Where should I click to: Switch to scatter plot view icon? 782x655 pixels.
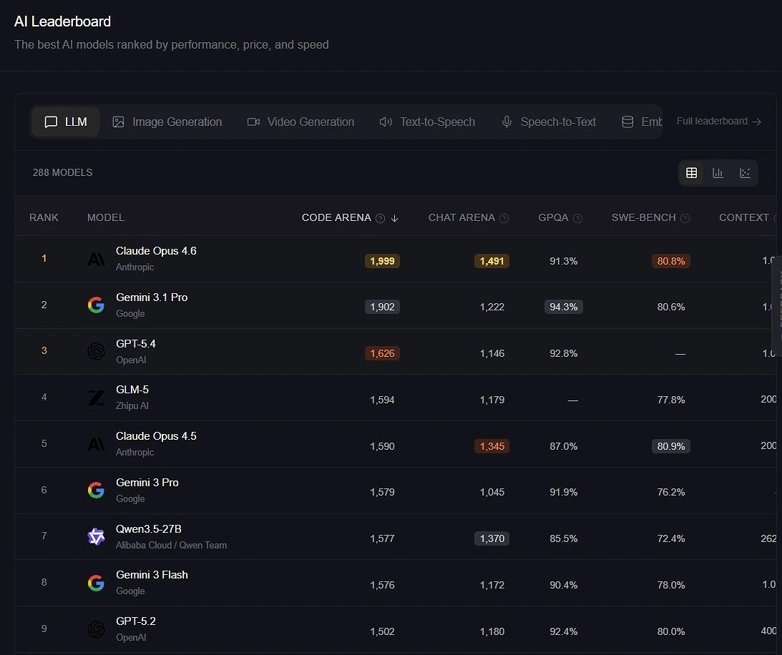pyautogui.click(x=745, y=173)
